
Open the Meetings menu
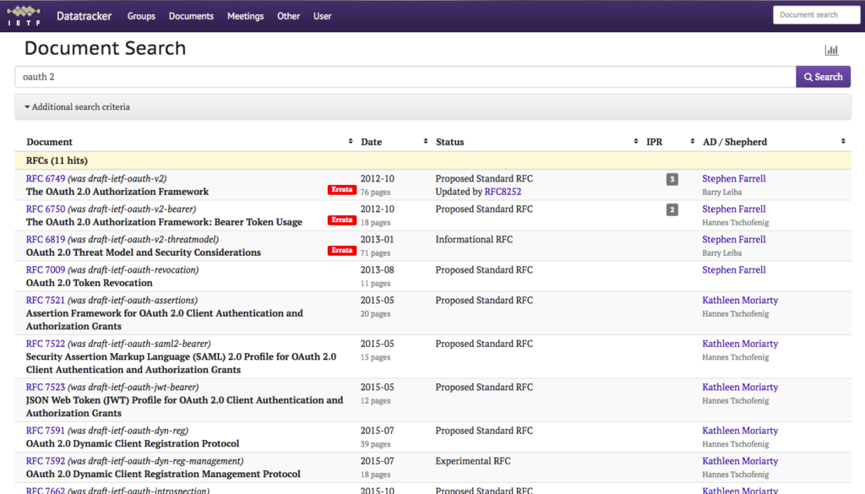click(x=245, y=15)
